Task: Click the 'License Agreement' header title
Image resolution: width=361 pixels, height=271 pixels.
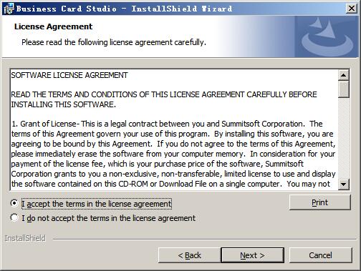Action: coord(53,26)
